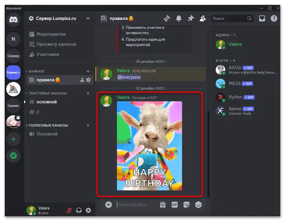Select the правила channel

(59, 80)
